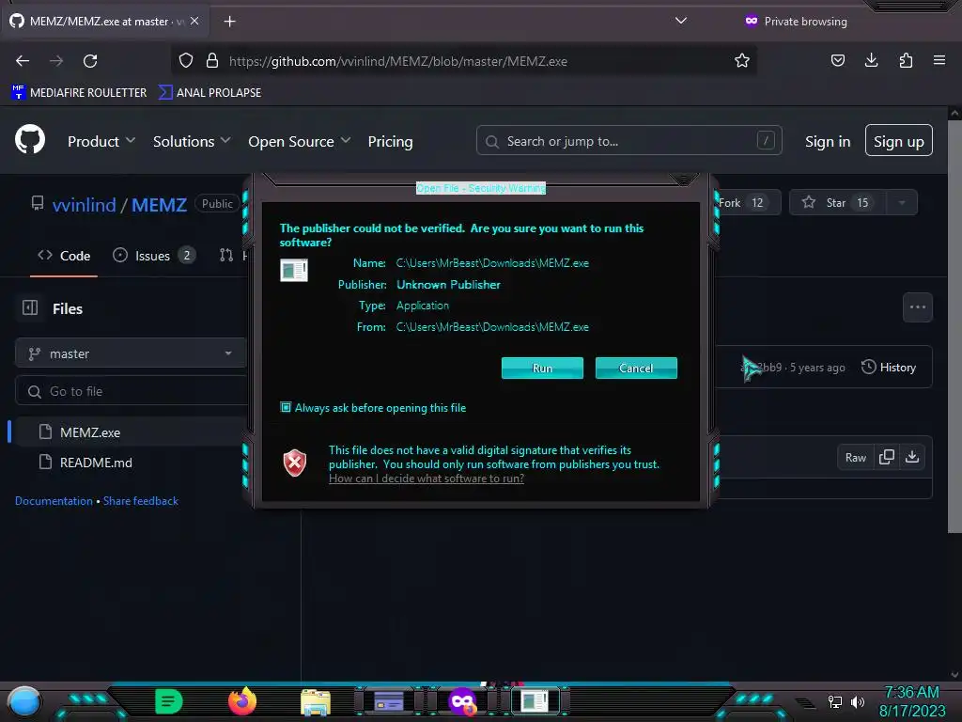Click Run in the security warning
The width and height of the screenshot is (962, 722).
542,368
